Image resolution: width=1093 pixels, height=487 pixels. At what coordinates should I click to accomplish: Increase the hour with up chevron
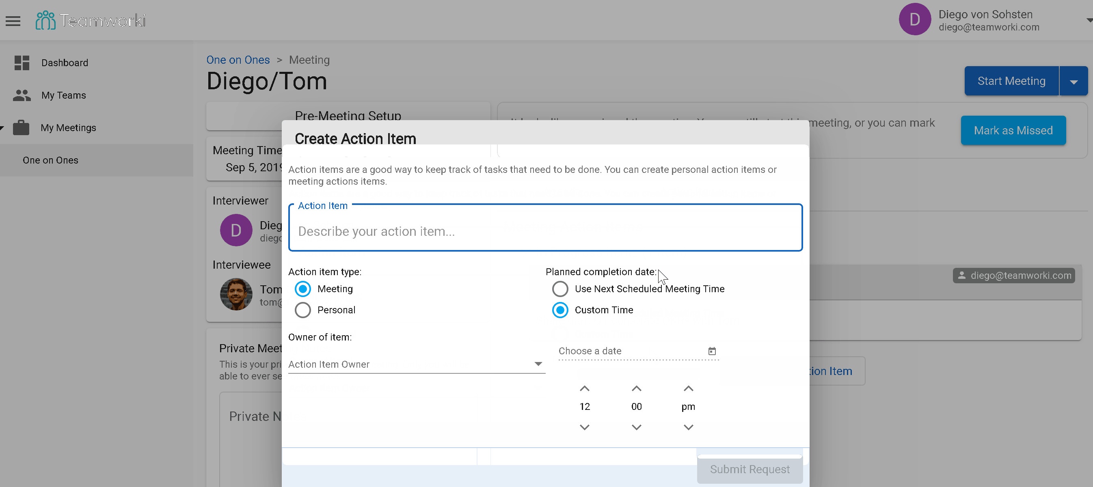pyautogui.click(x=584, y=388)
